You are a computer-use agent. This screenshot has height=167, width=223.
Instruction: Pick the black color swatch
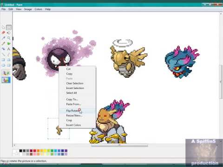20,151
